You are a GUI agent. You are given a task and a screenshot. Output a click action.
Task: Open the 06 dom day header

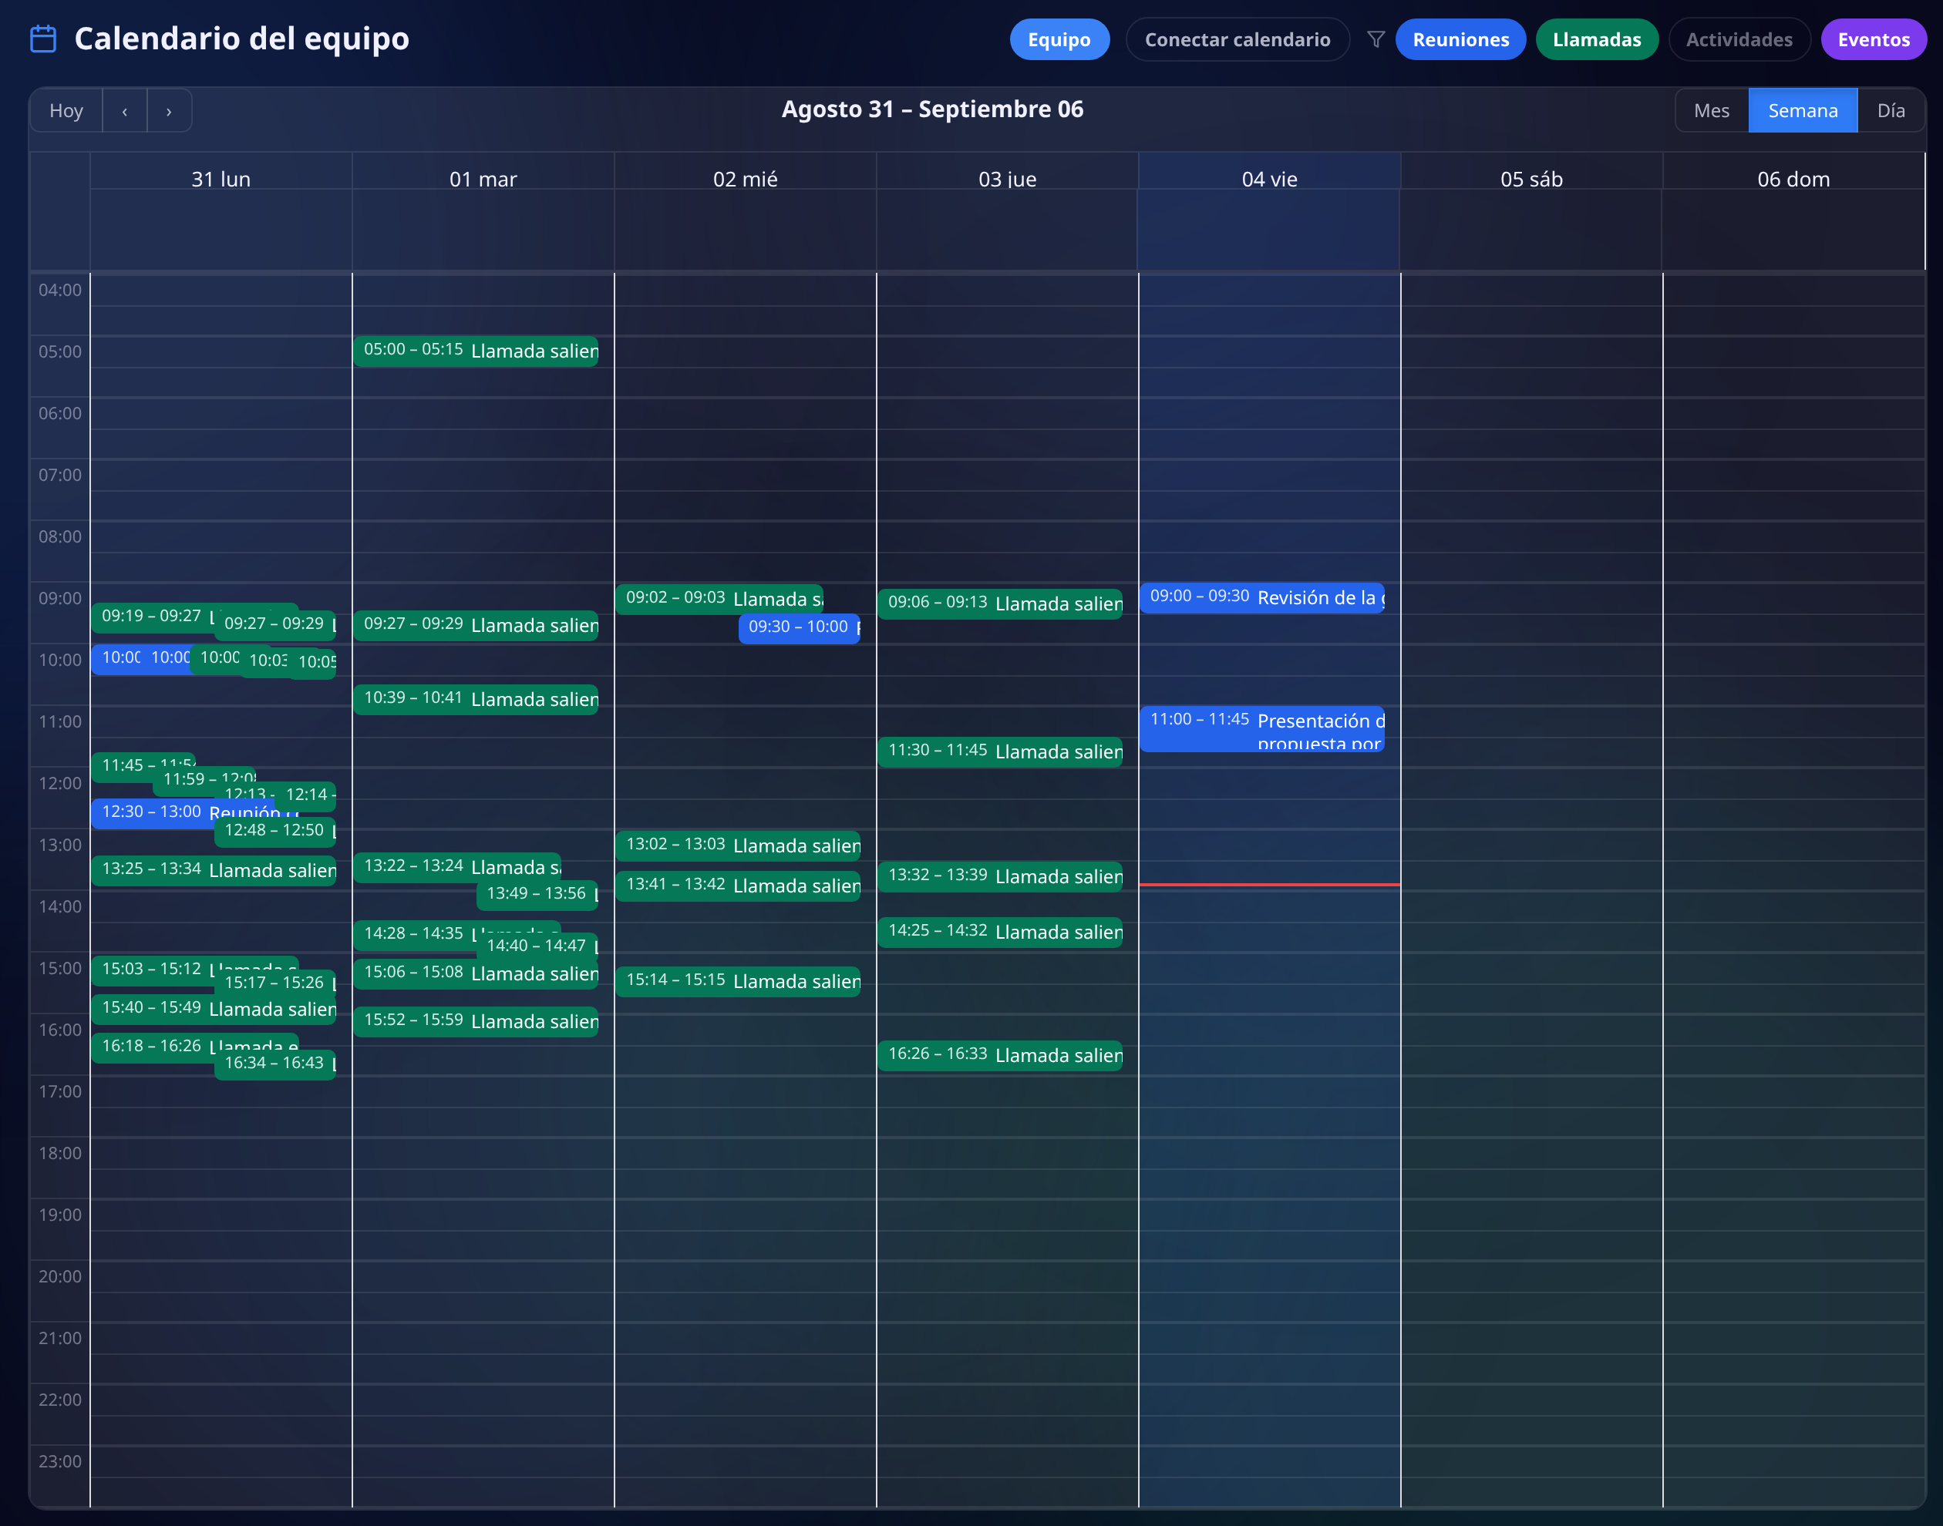(x=1793, y=179)
